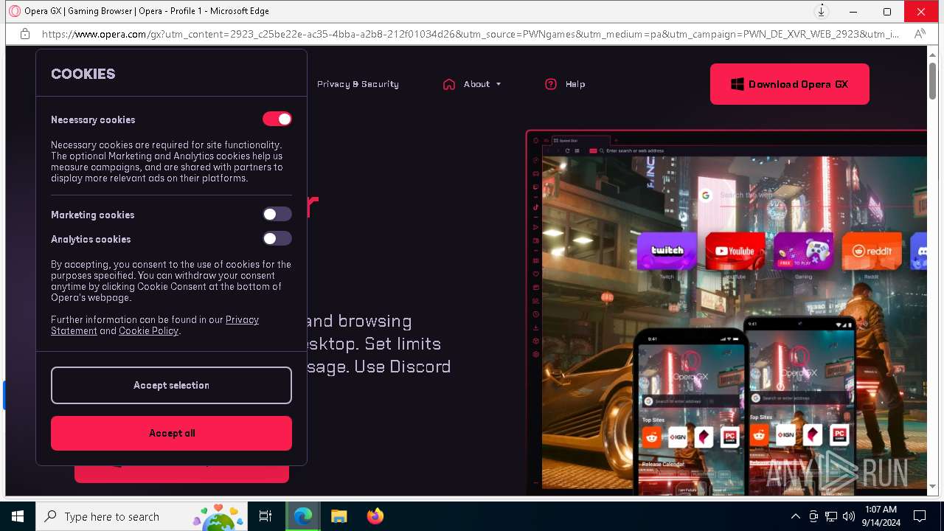Image resolution: width=944 pixels, height=531 pixels.
Task: Click the Opera logo in the title bar
Action: point(14,11)
